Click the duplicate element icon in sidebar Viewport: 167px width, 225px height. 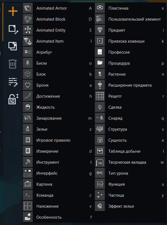pyautogui.click(x=12, y=46)
